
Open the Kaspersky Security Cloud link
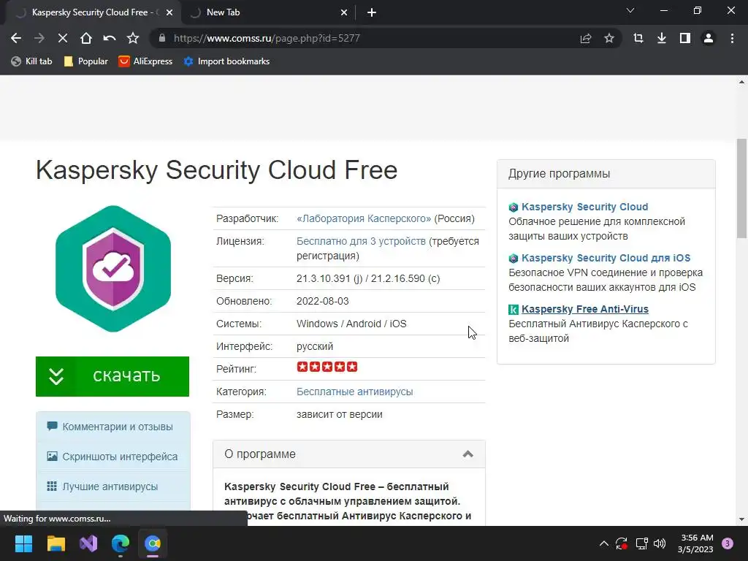(x=584, y=207)
